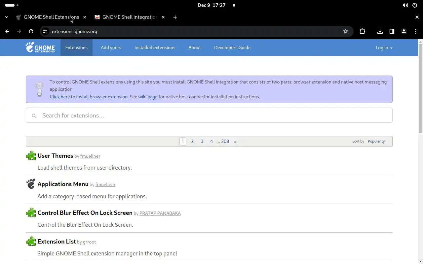Go back with the browser back arrow

7,31
